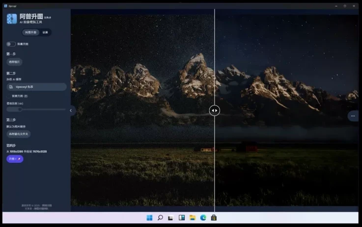Enable the 双重升图 double upscale checkbox

pyautogui.click(x=8, y=96)
